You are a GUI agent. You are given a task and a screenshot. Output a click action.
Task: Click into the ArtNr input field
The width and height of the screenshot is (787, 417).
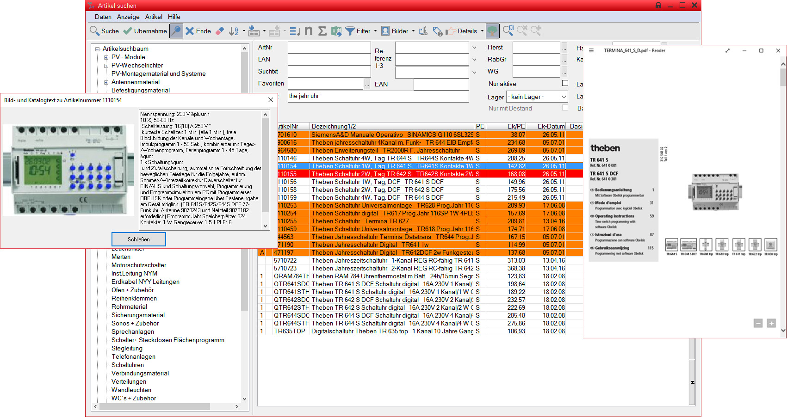click(329, 48)
